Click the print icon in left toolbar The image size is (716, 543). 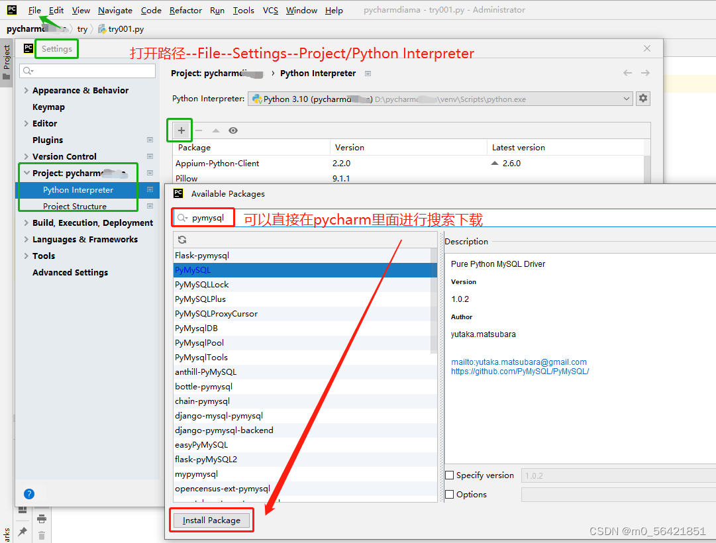[x=42, y=518]
